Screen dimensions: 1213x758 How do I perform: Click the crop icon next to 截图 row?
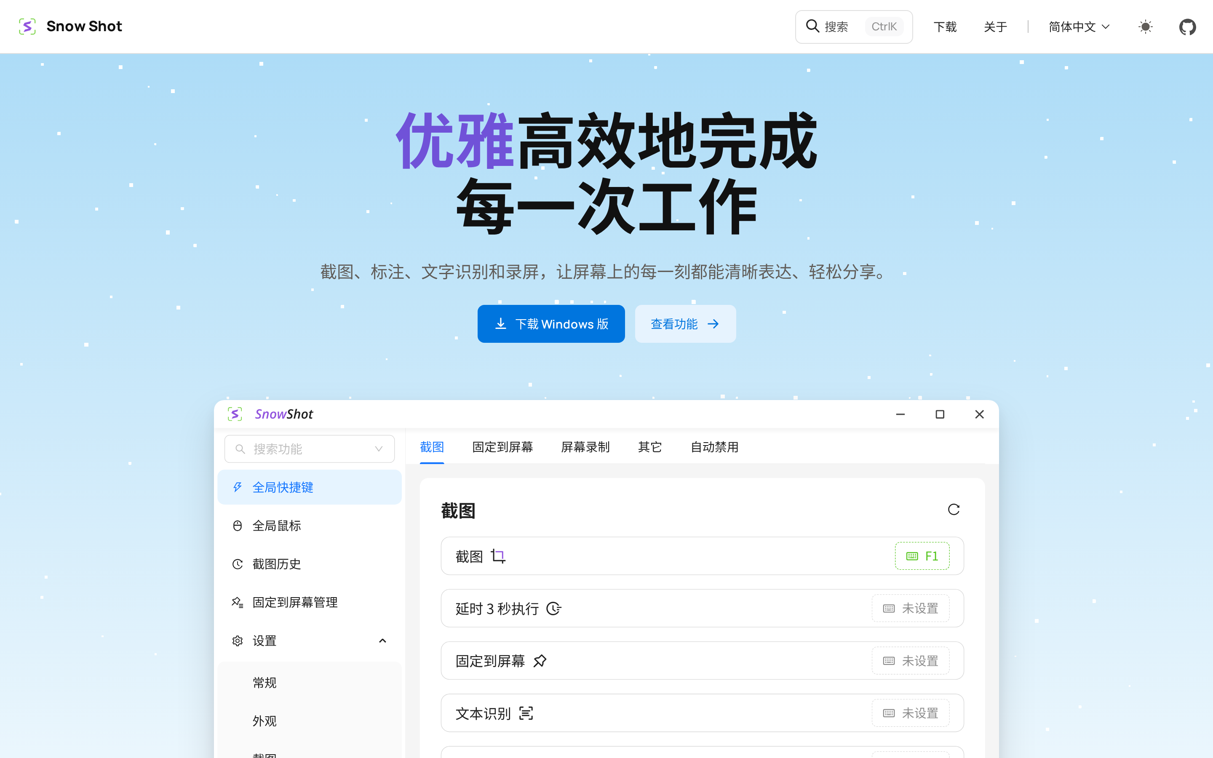[498, 556]
